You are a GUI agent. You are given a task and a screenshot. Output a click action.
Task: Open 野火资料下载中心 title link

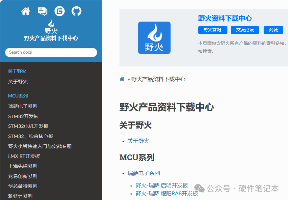[225, 19]
